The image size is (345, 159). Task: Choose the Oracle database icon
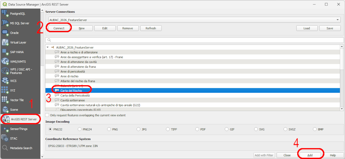[x=5, y=33]
